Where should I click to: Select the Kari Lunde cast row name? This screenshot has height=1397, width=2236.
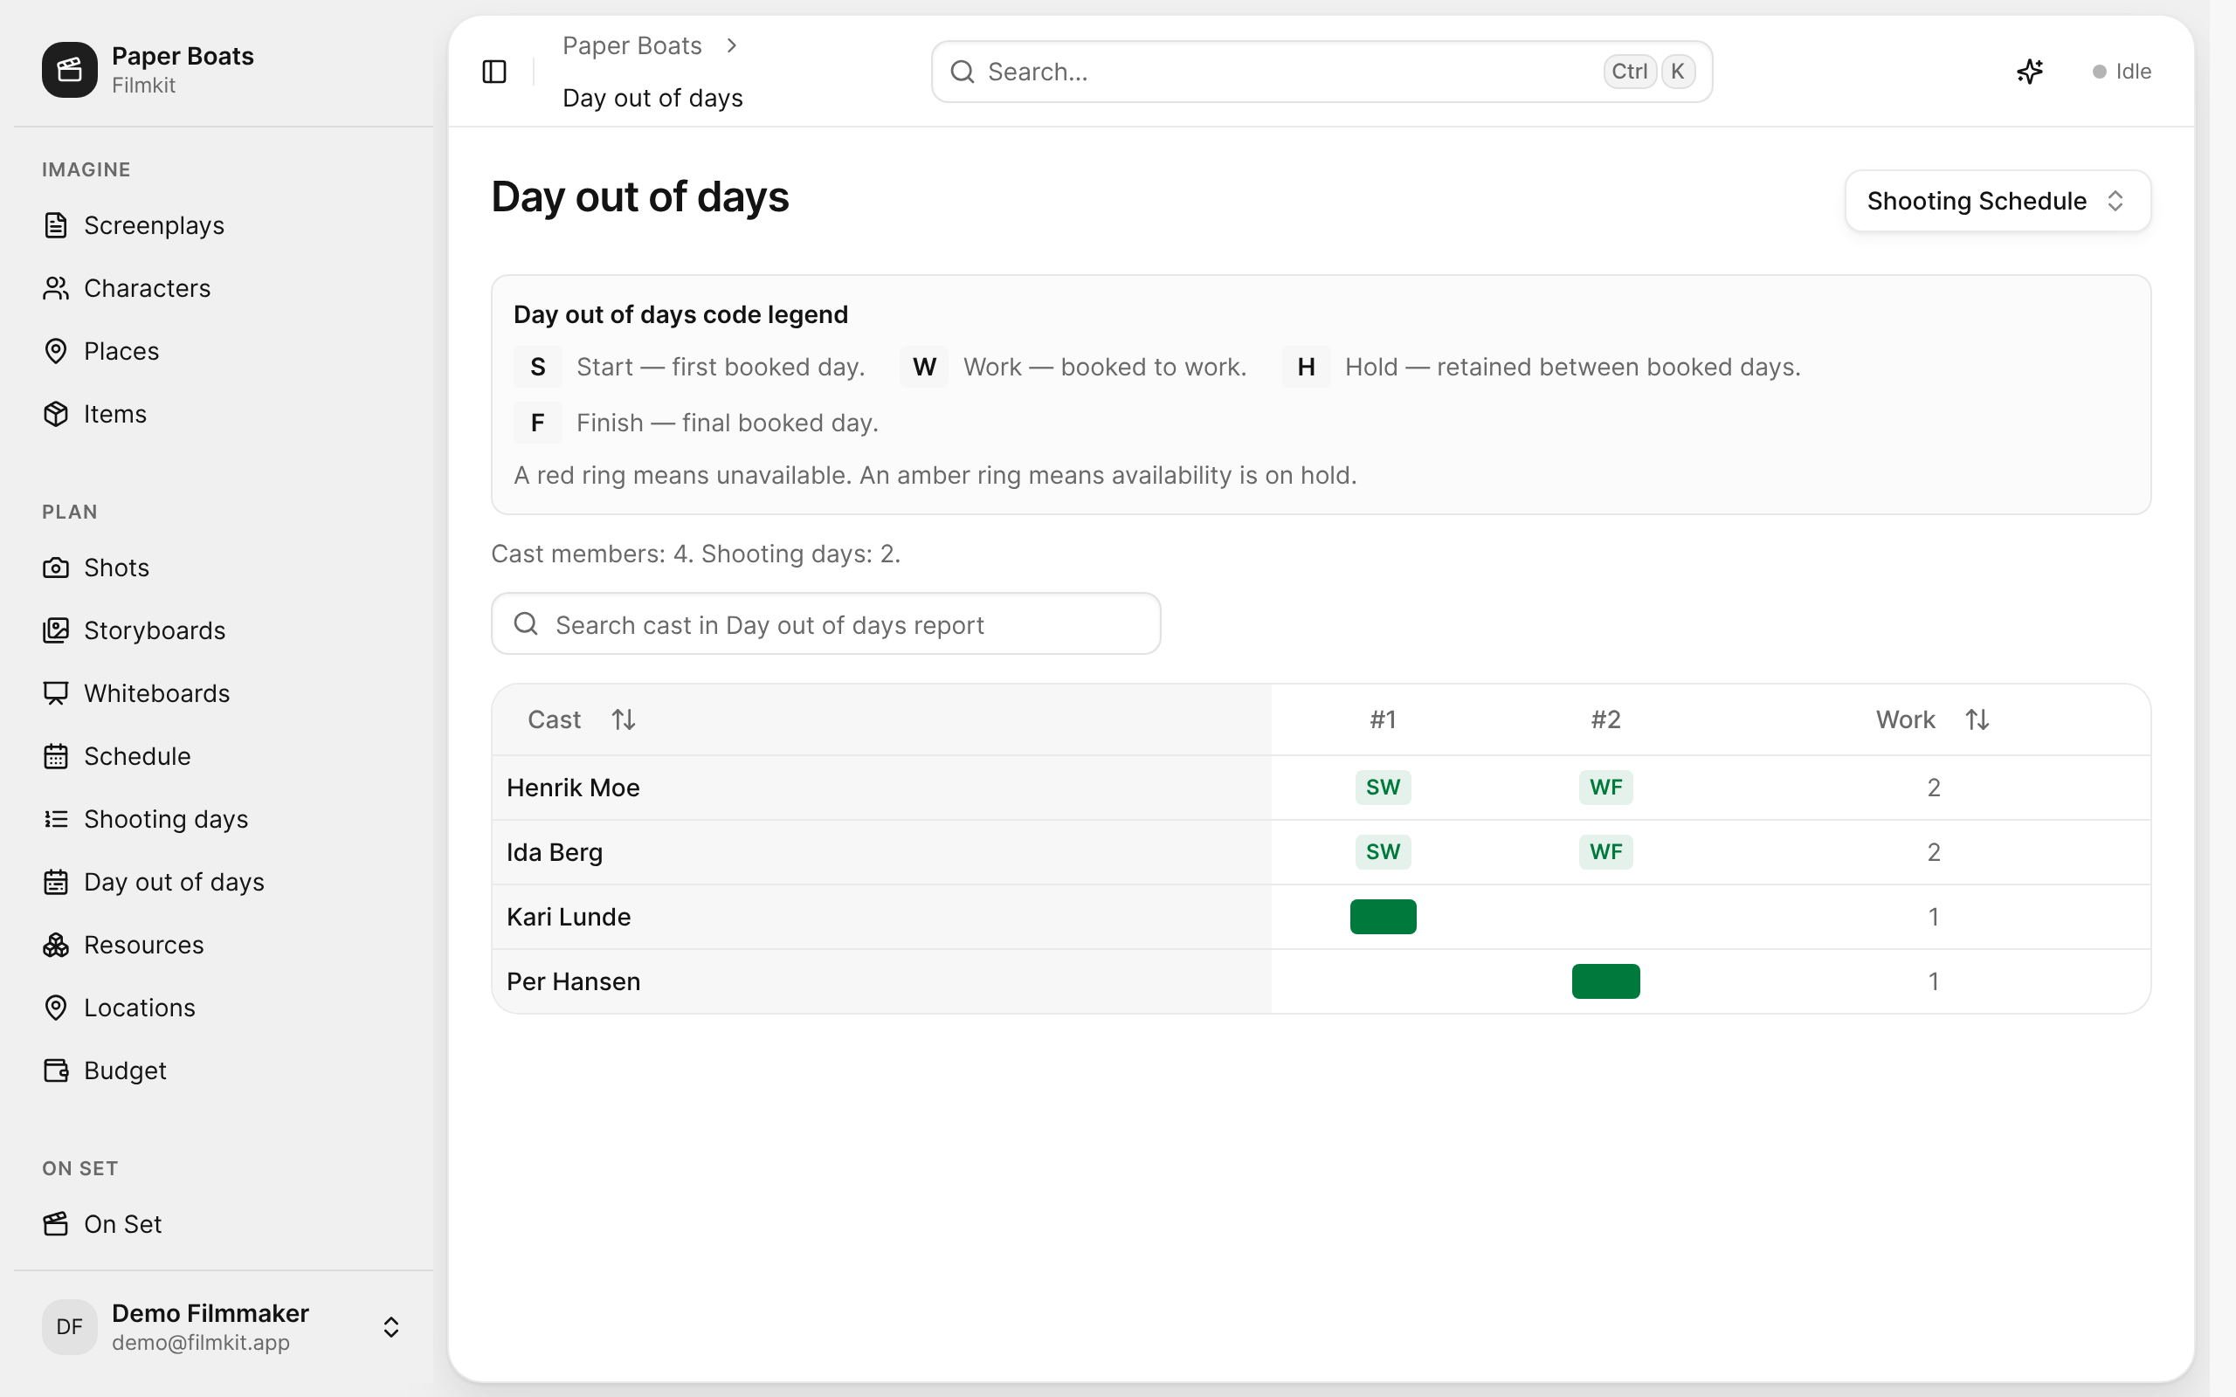pyautogui.click(x=569, y=917)
